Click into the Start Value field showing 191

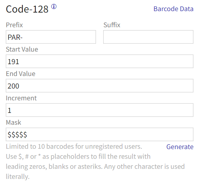click(100, 61)
